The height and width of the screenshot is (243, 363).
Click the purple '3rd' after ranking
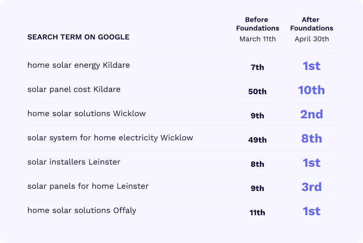[x=311, y=187]
